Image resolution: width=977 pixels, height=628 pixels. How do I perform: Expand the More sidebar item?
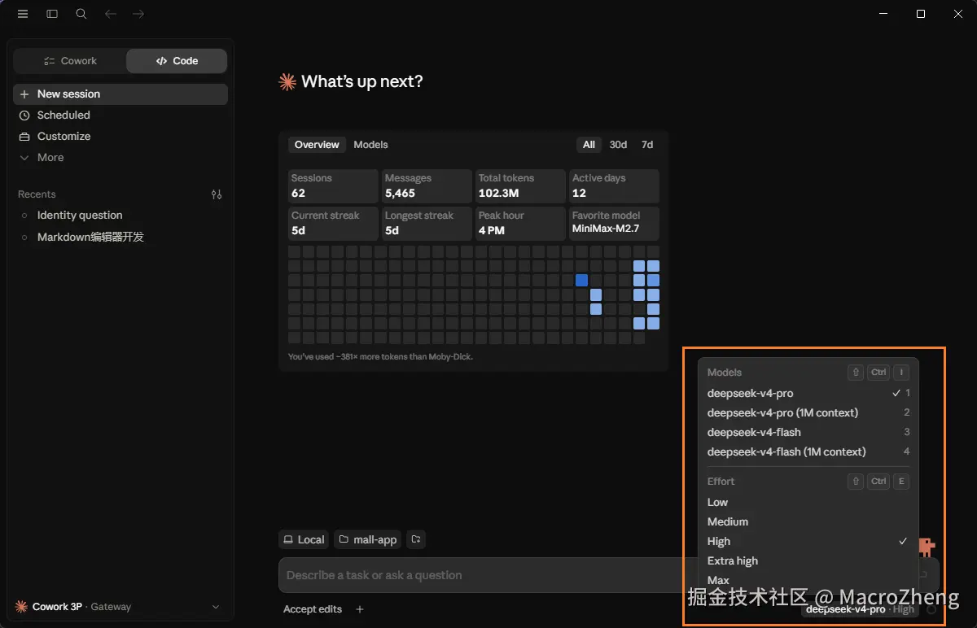click(x=120, y=158)
